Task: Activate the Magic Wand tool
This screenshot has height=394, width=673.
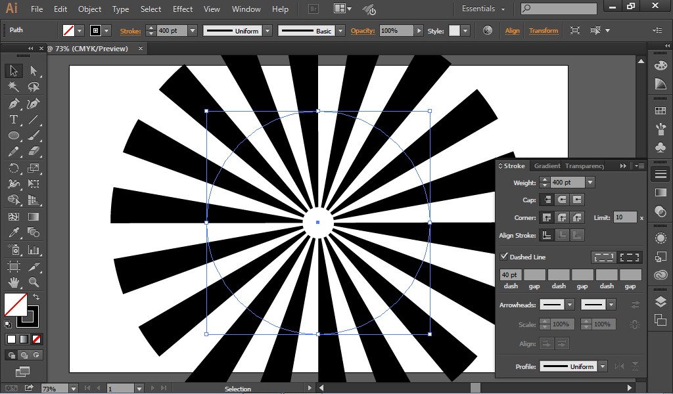Action: (13, 86)
